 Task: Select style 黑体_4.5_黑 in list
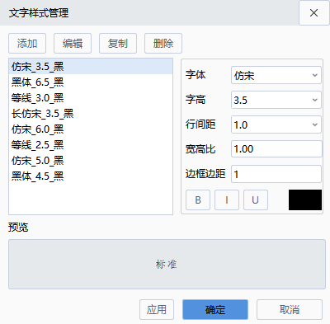pos(91,176)
